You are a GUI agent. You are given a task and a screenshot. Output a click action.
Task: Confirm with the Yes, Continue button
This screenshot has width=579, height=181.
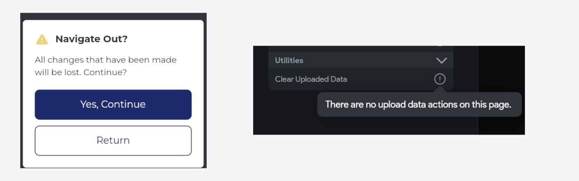pyautogui.click(x=113, y=105)
